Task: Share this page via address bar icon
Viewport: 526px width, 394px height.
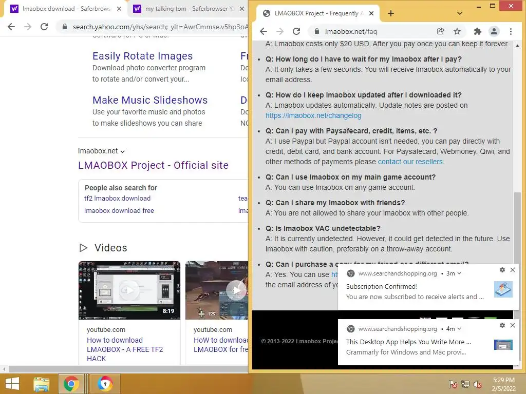Action: [440, 31]
